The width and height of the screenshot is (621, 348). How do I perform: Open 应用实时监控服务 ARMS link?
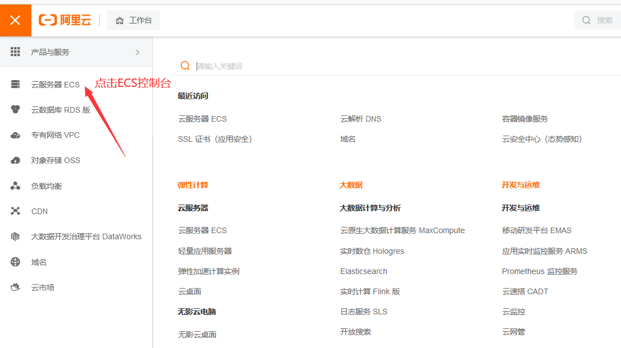tap(545, 251)
